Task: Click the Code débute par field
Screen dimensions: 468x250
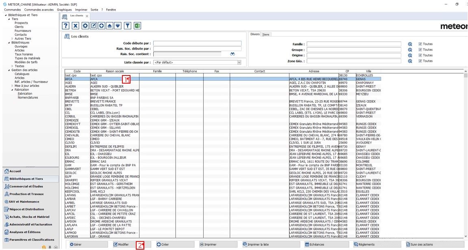Action: pos(197,43)
